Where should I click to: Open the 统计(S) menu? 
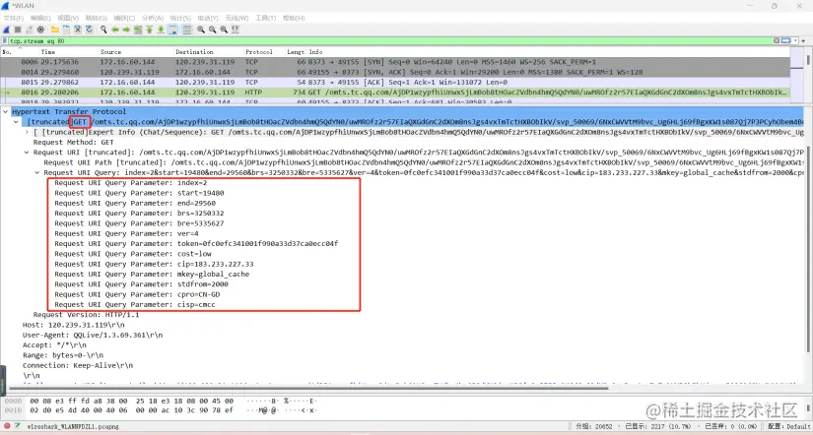180,18
